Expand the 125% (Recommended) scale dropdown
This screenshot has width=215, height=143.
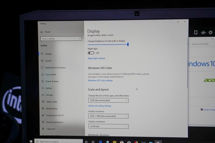(108, 100)
